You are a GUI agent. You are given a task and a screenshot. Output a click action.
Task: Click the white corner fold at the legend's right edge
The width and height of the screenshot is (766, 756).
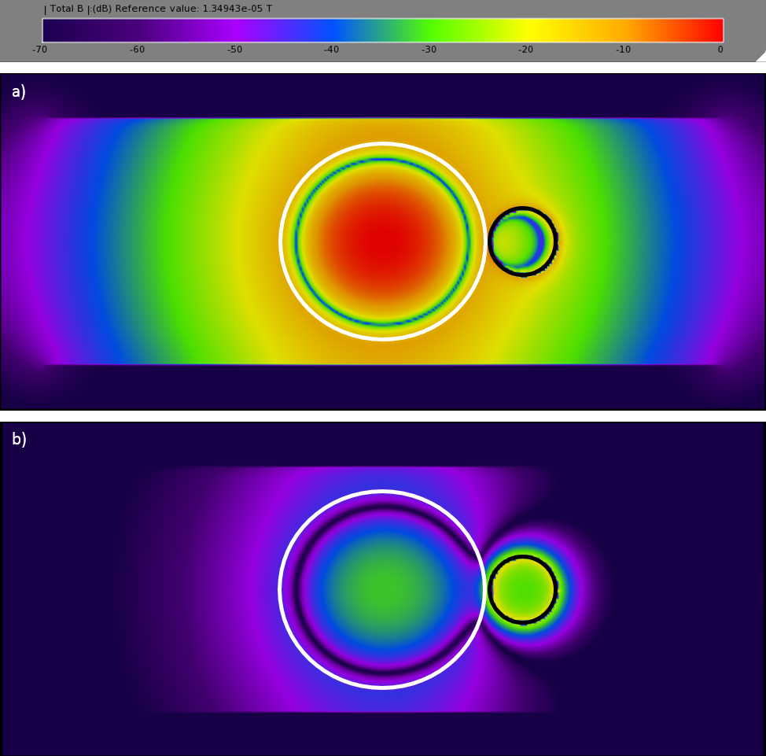click(760, 57)
